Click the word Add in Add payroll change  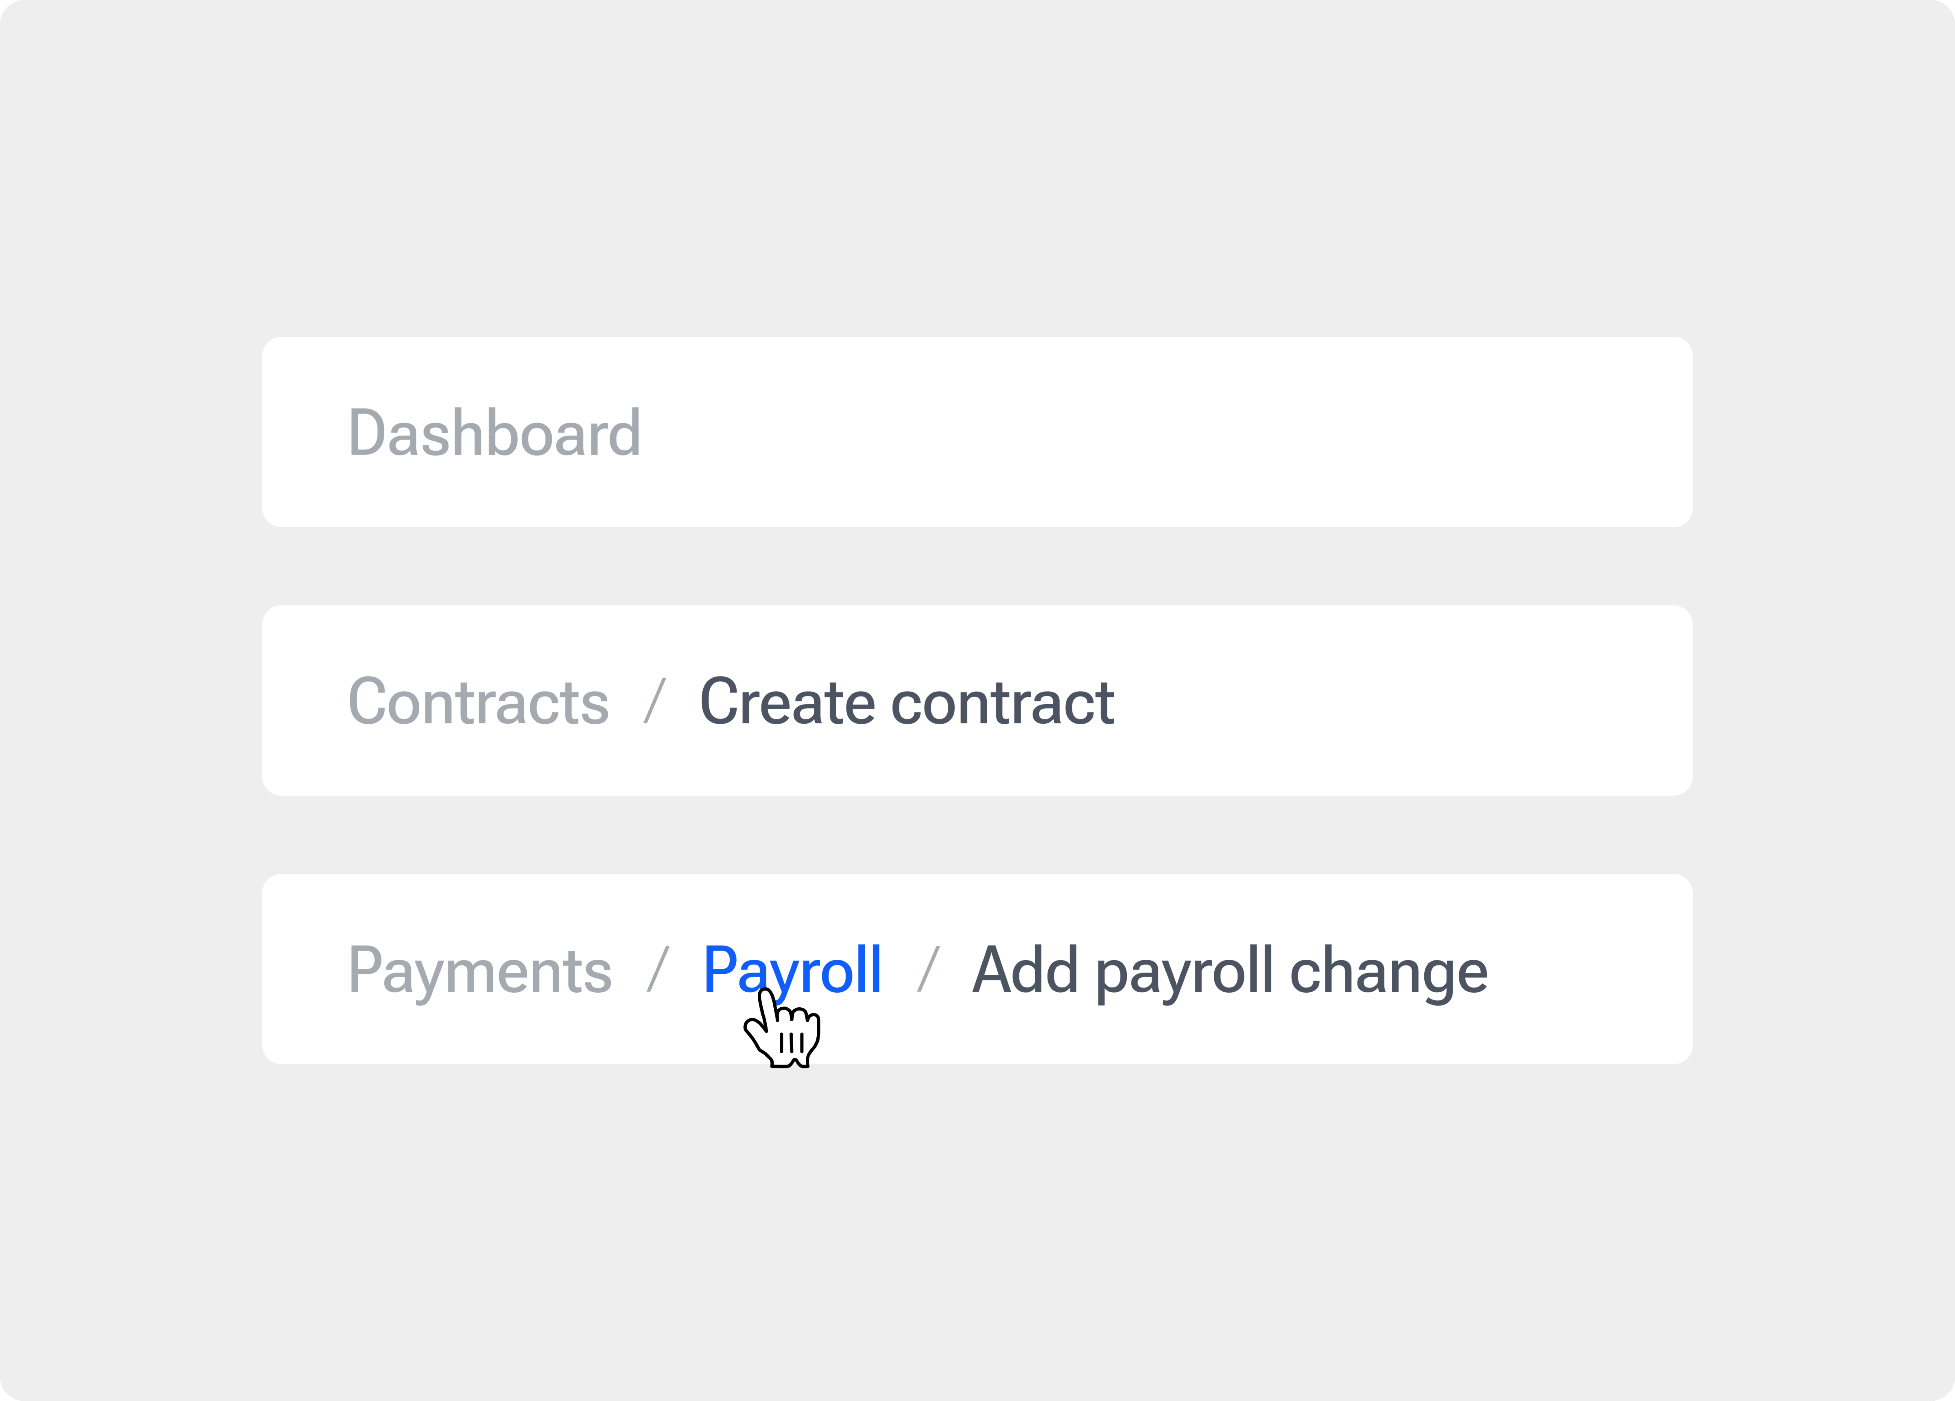click(x=1025, y=971)
